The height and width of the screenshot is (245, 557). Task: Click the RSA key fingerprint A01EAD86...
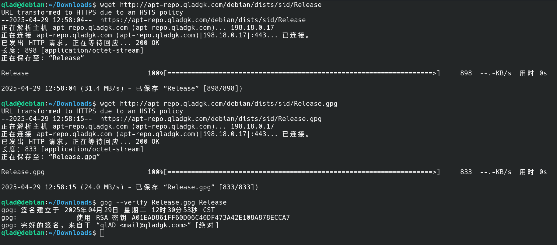[x=211, y=218]
